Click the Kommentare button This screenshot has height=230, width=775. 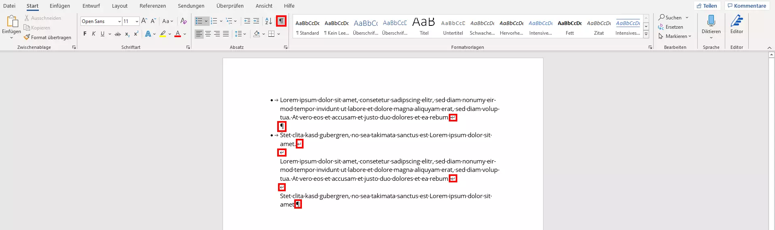[747, 6]
